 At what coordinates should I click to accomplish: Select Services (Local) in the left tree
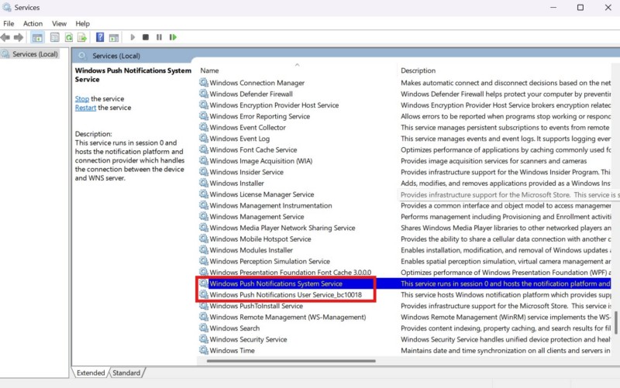(35, 54)
